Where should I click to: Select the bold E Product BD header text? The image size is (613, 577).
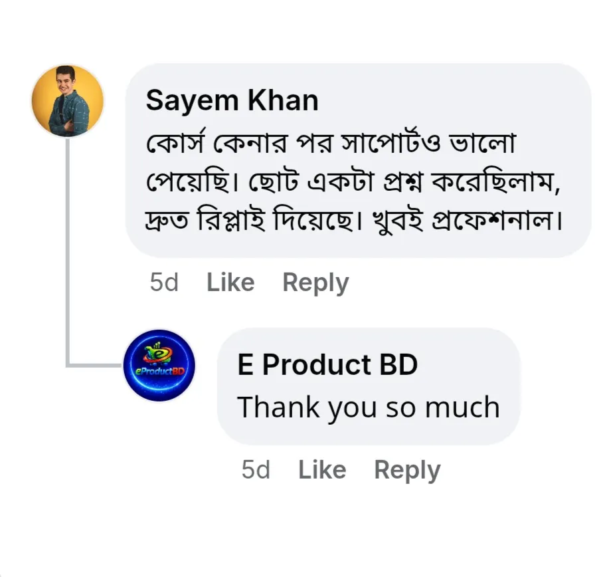[327, 364]
